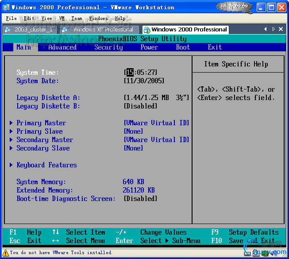Expand the Primary Master submenu
The height and width of the screenshot is (259, 289).
click(41, 123)
